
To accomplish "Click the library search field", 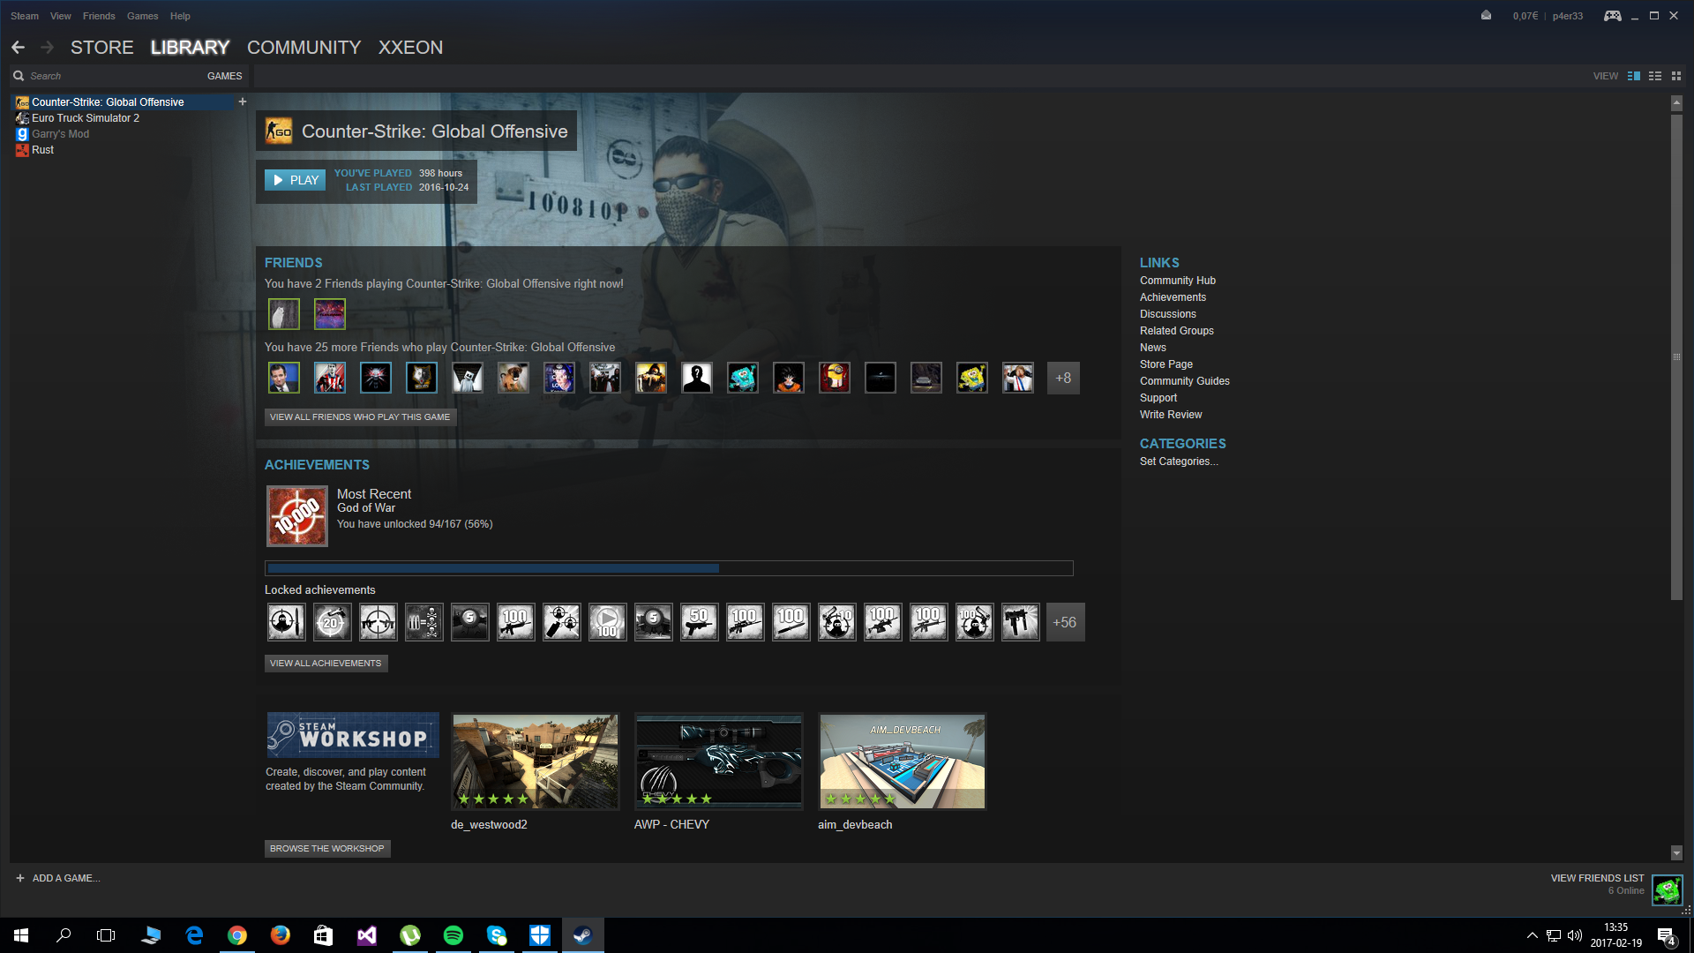I will 106,76.
